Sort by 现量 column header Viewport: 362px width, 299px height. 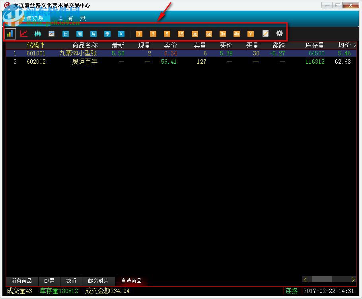click(x=144, y=45)
